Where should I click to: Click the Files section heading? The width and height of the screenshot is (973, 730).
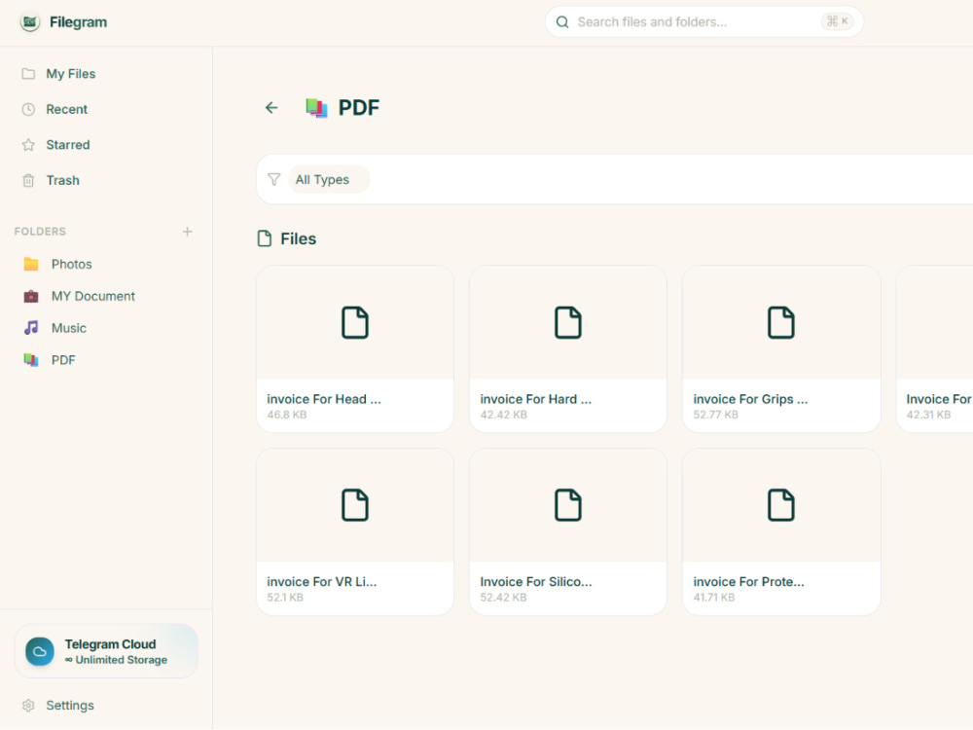(298, 239)
